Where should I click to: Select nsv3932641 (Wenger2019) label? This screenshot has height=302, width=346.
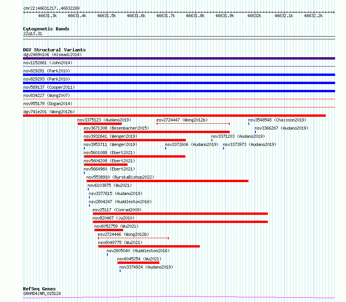click(110, 136)
